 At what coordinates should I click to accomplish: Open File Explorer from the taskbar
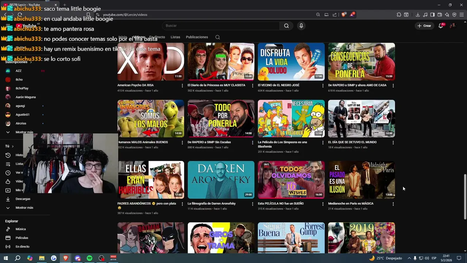42,258
